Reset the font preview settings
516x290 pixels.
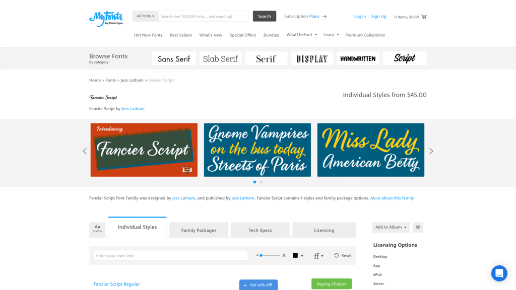pos(343,255)
